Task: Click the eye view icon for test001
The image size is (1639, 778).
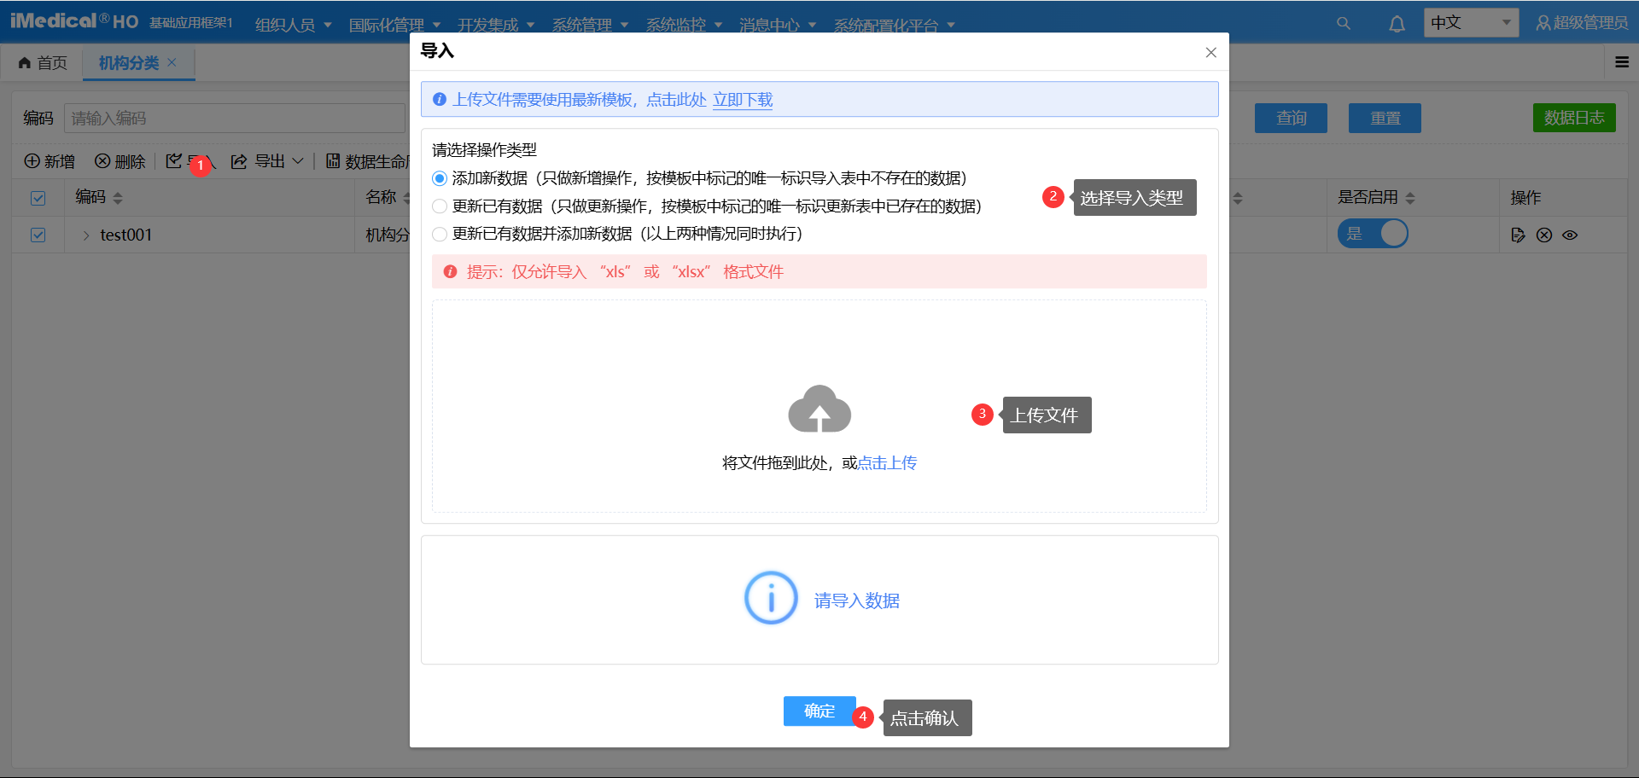Action: [x=1570, y=235]
